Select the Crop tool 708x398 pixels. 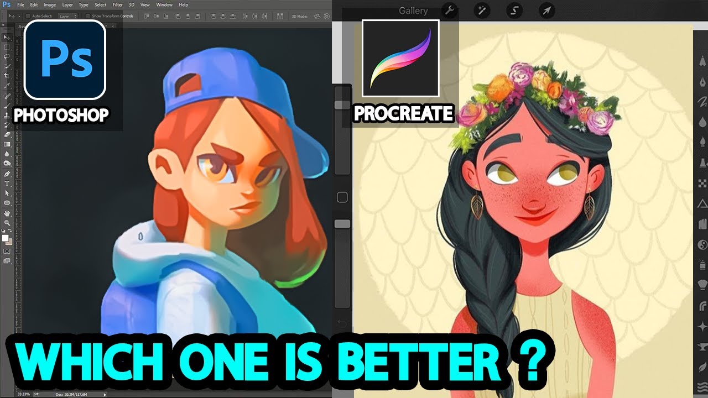[7, 76]
